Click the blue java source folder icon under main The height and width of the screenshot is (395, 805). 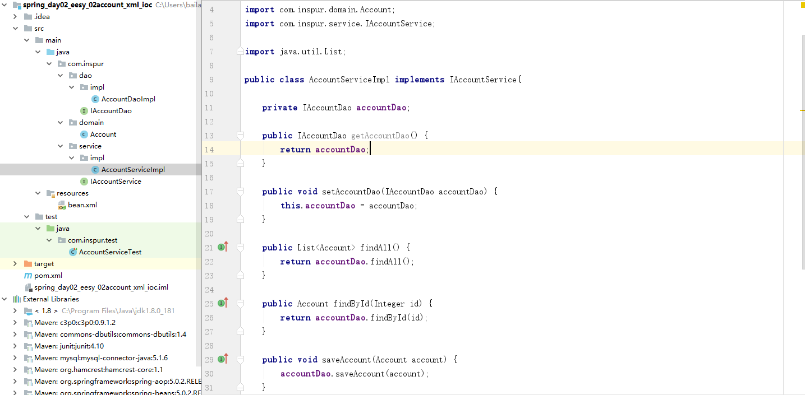coord(50,52)
